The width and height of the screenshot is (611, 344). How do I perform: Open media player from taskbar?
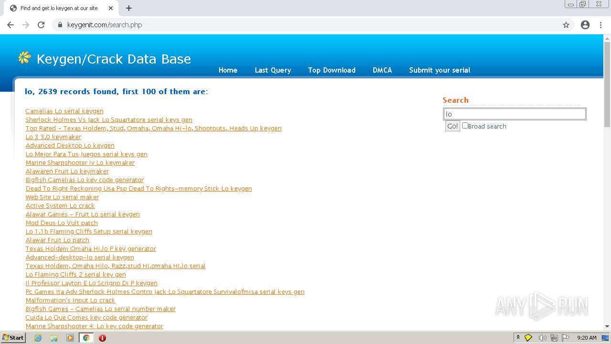(70, 338)
